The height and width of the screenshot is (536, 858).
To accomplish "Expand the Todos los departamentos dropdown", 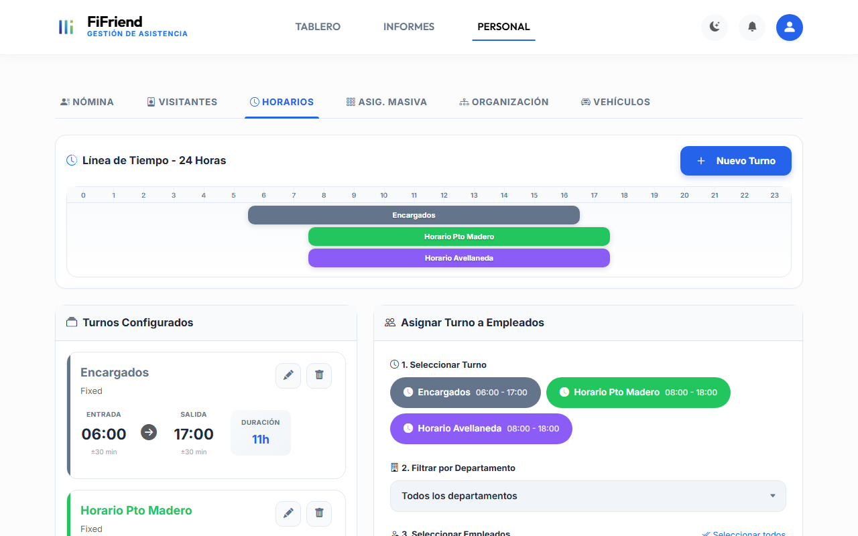I will (x=588, y=496).
